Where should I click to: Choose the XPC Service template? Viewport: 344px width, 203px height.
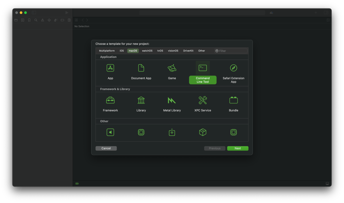(x=203, y=100)
